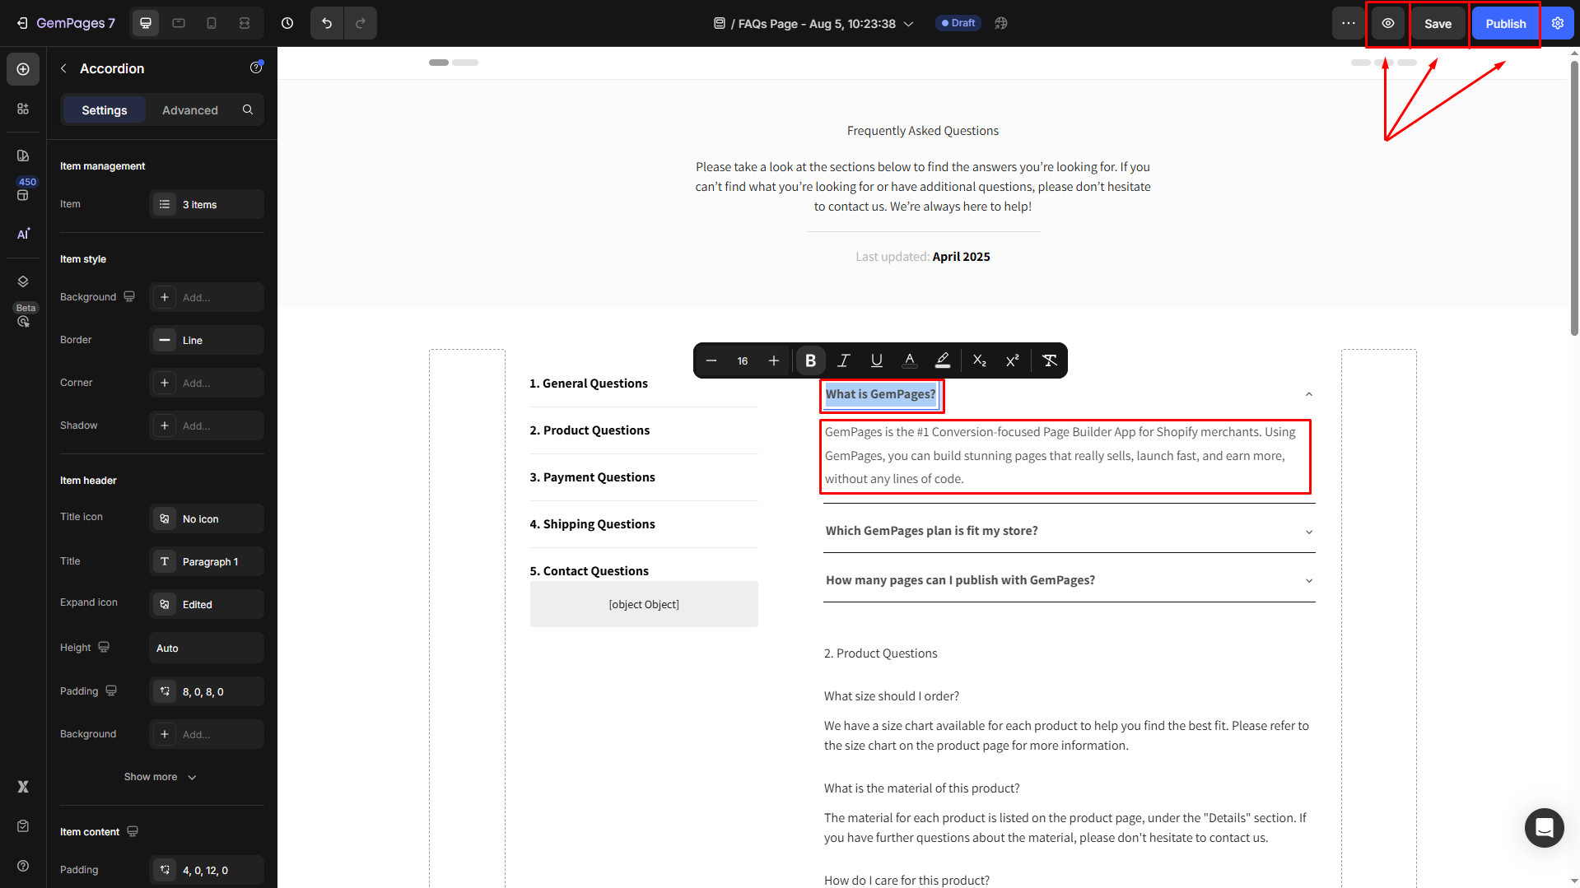Switch to tablet device view
Image resolution: width=1580 pixels, height=888 pixels.
tap(179, 23)
